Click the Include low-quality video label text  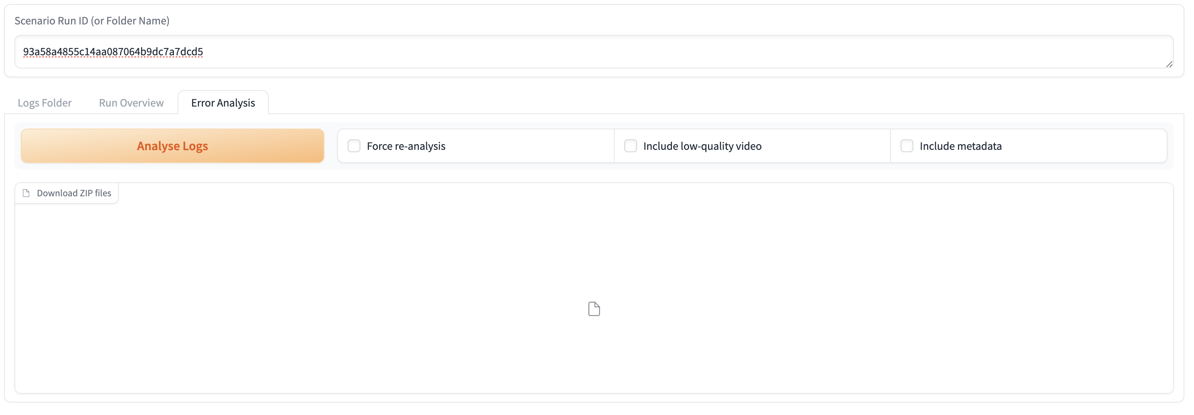point(702,146)
